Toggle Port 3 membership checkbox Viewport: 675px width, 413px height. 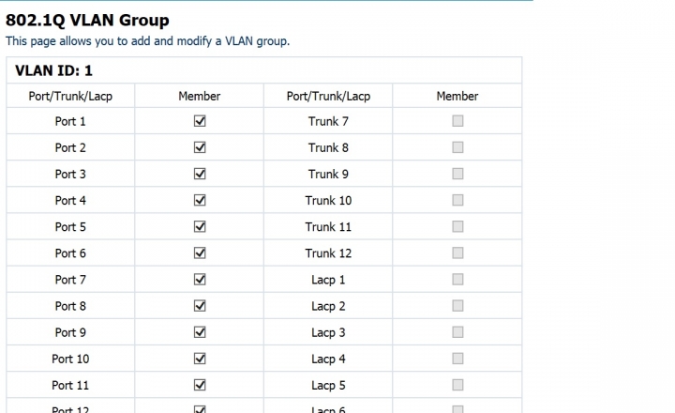pos(200,174)
